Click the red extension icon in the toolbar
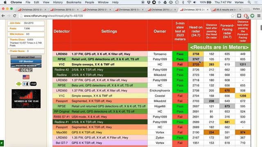Screen dimensions: 262x147 click(246, 16)
